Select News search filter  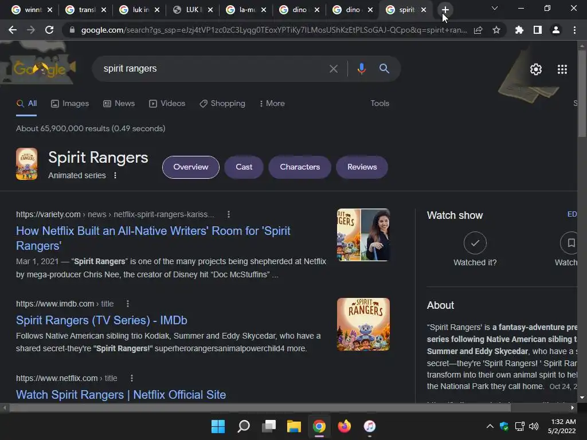[119, 104]
